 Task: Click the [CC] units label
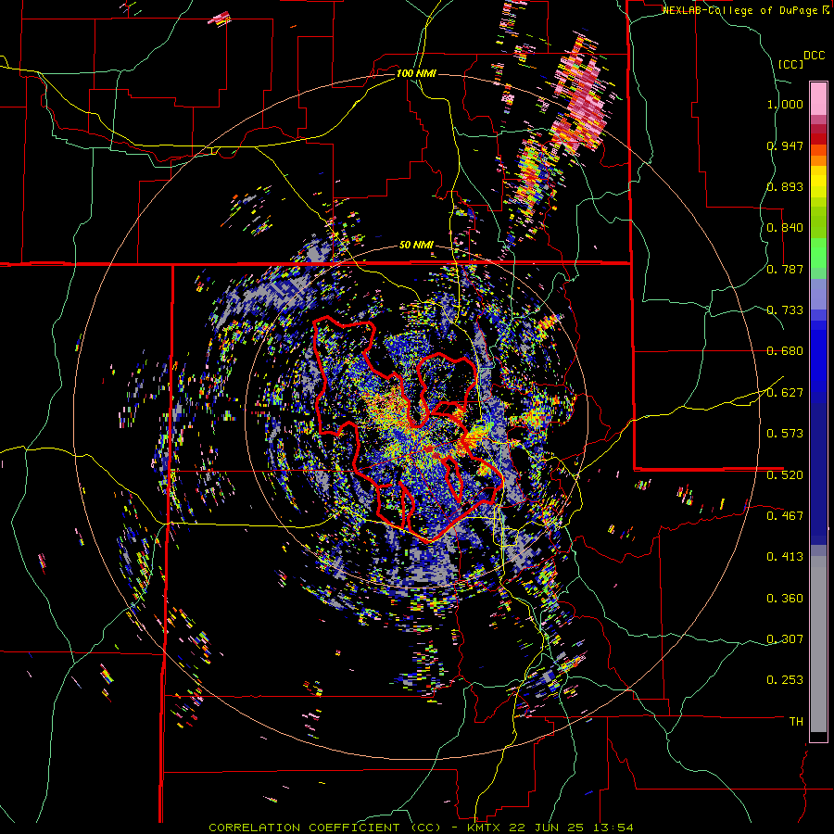click(791, 64)
